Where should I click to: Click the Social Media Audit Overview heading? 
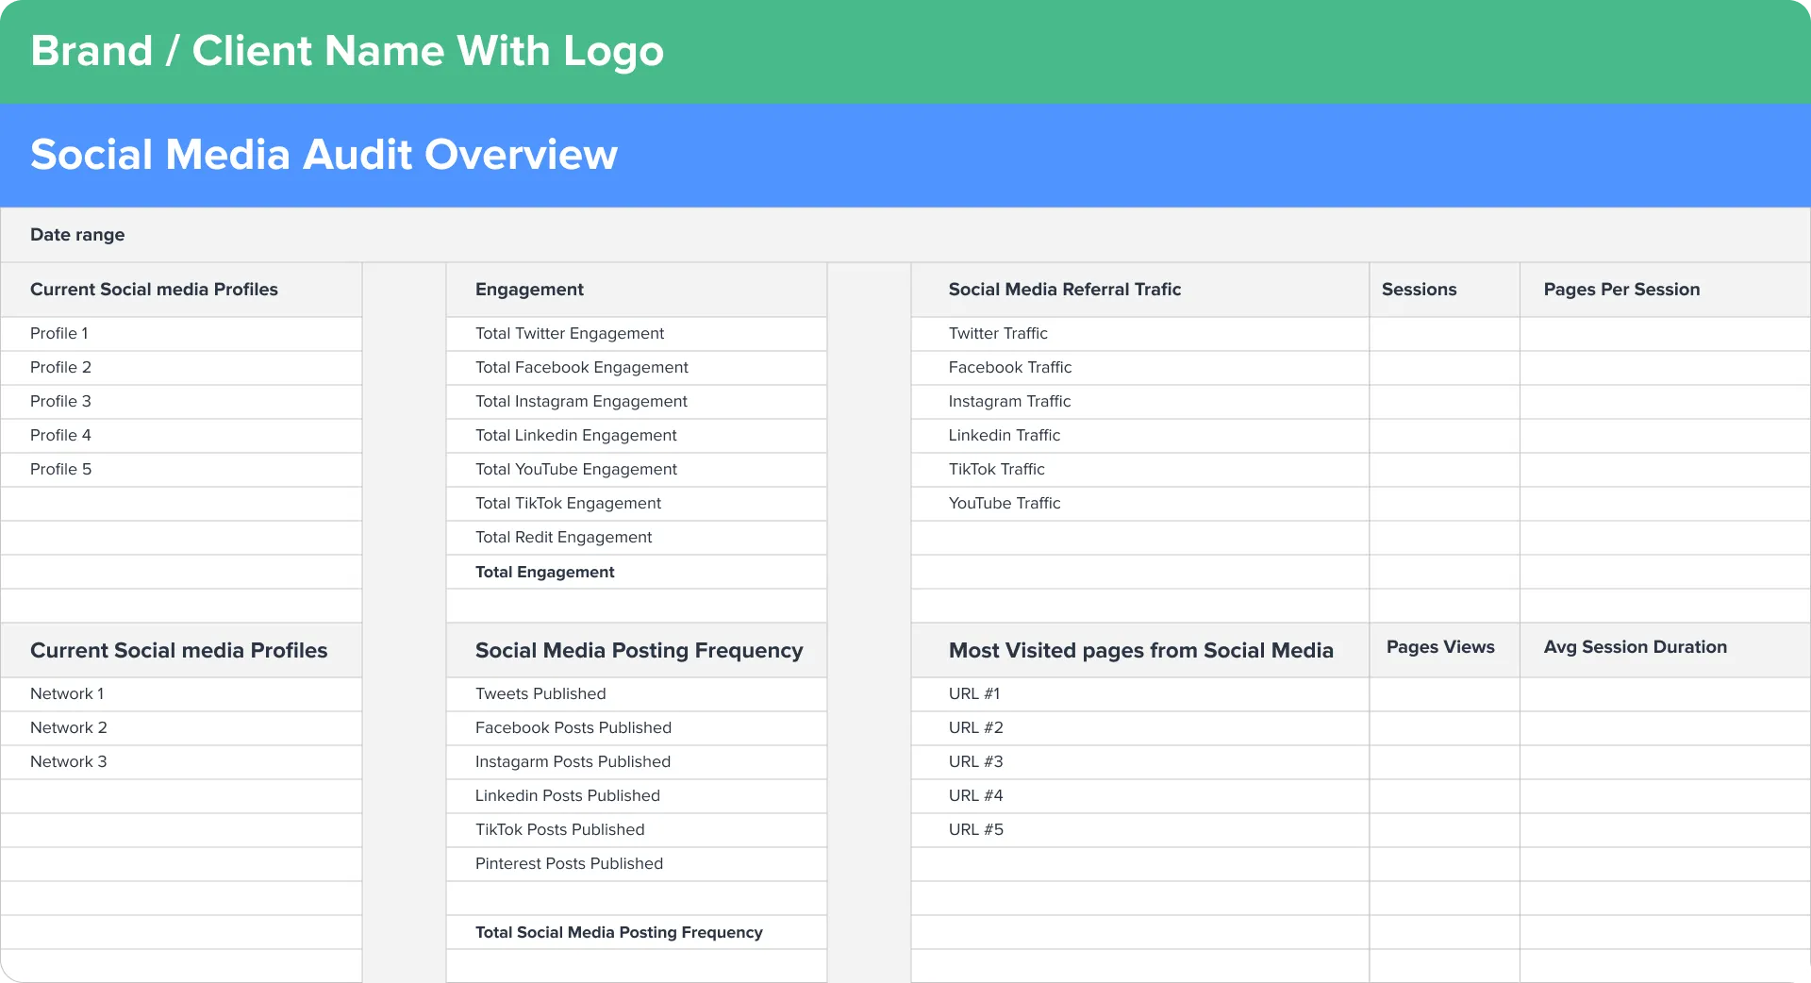(x=324, y=155)
